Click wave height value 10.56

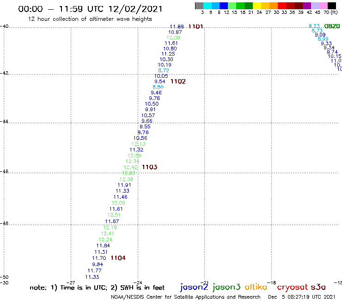point(140,138)
